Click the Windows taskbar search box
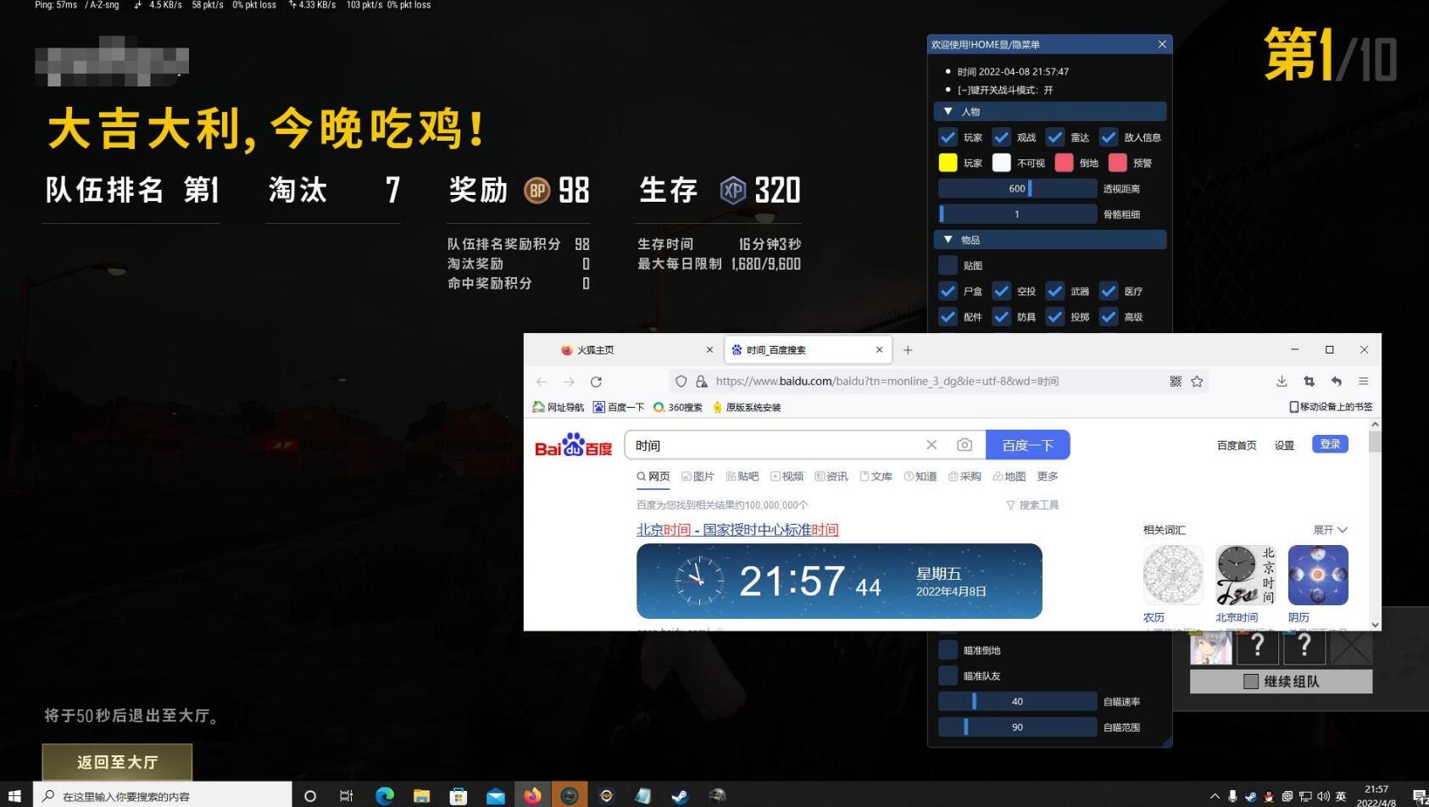 pyautogui.click(x=163, y=796)
